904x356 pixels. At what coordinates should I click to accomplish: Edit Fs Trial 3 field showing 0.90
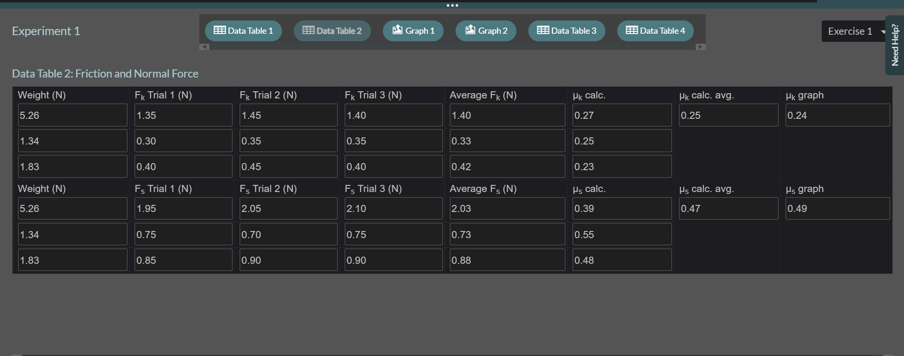[x=394, y=260]
